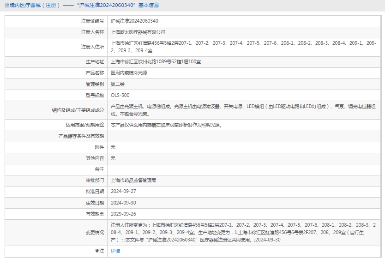Screen dimensions: 385x259
Task: Click the 生产地址 value for 钦州北路1089号
Action: pos(156,61)
